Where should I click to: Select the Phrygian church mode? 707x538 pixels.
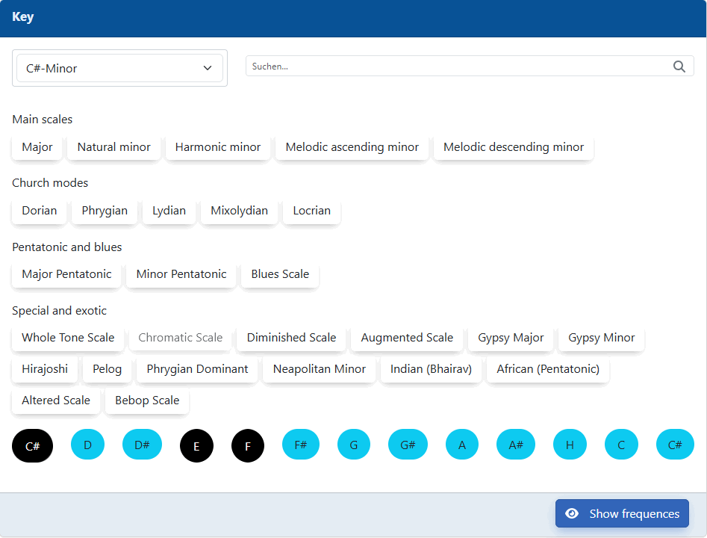click(x=105, y=211)
